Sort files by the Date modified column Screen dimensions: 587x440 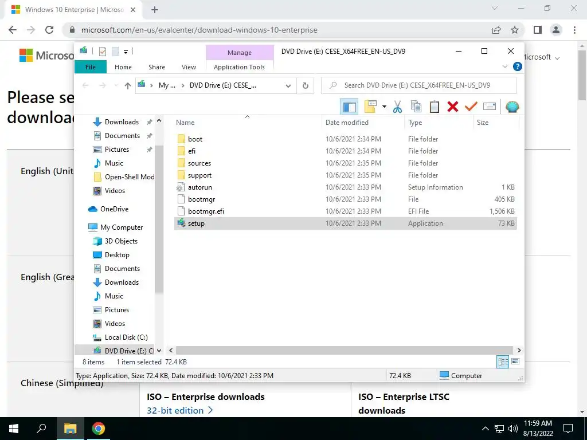point(363,123)
